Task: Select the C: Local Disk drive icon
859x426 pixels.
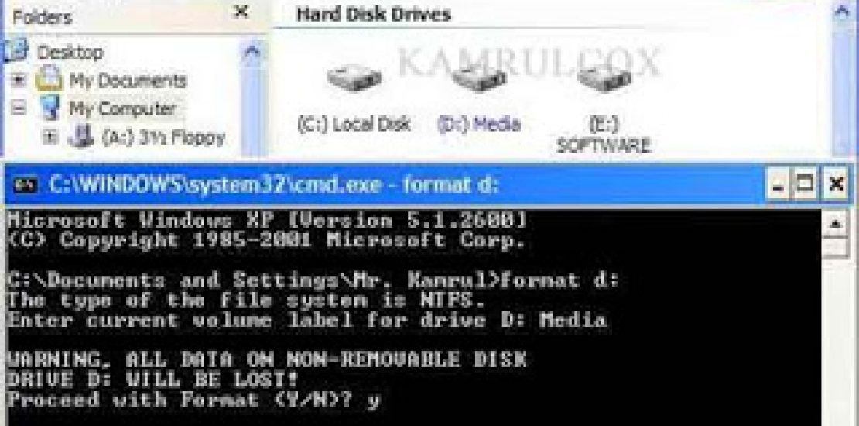Action: [354, 78]
